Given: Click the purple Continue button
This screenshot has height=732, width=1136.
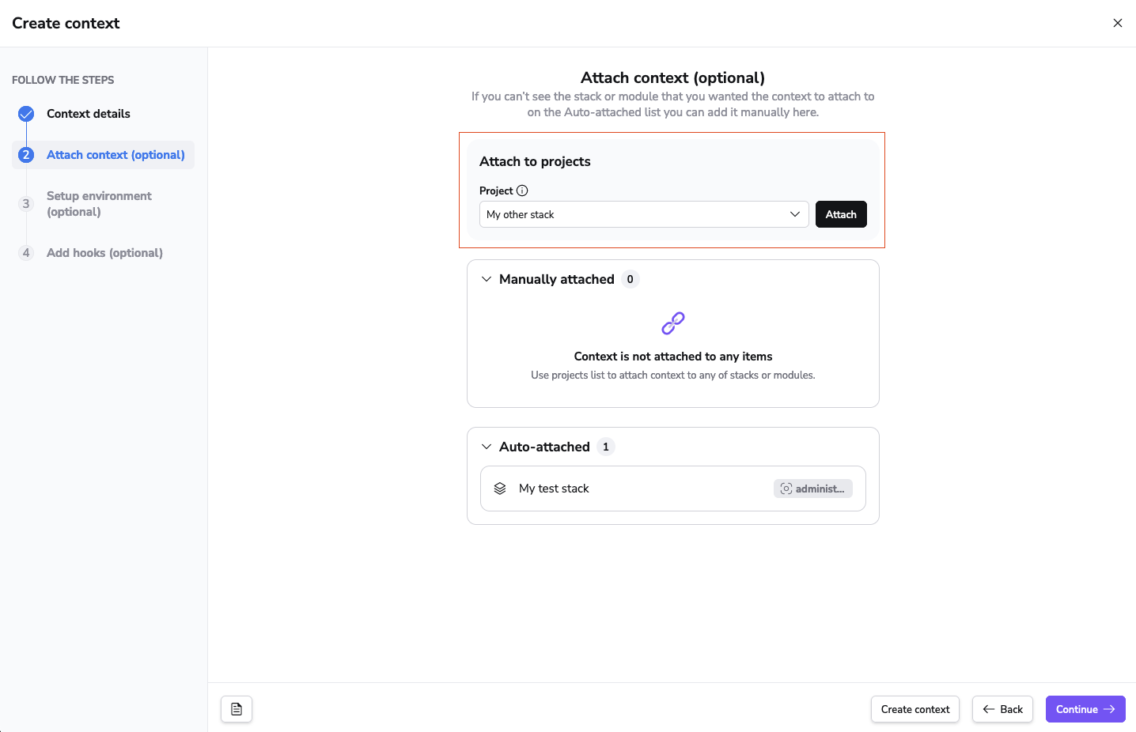Looking at the screenshot, I should click(1085, 709).
